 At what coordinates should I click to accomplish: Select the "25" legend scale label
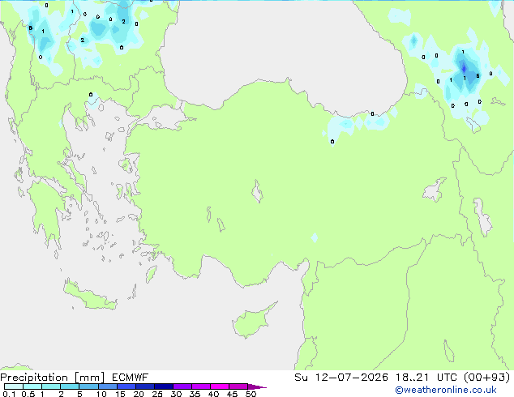pyautogui.click(x=157, y=394)
